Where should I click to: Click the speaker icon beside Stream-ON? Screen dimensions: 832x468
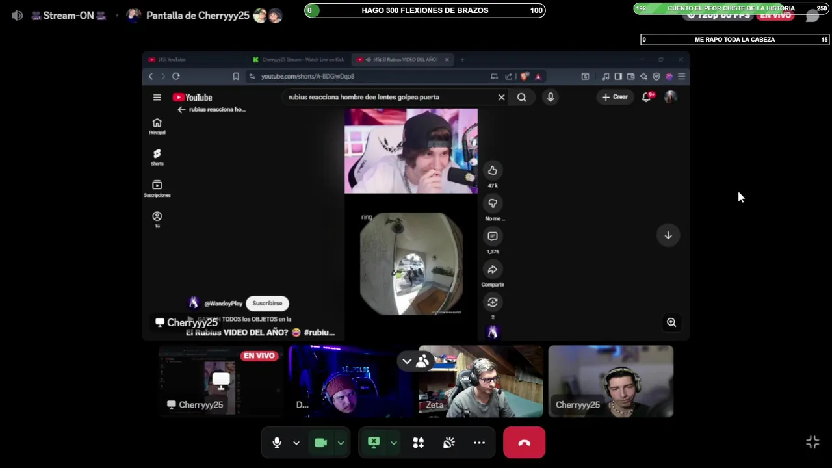pos(18,16)
